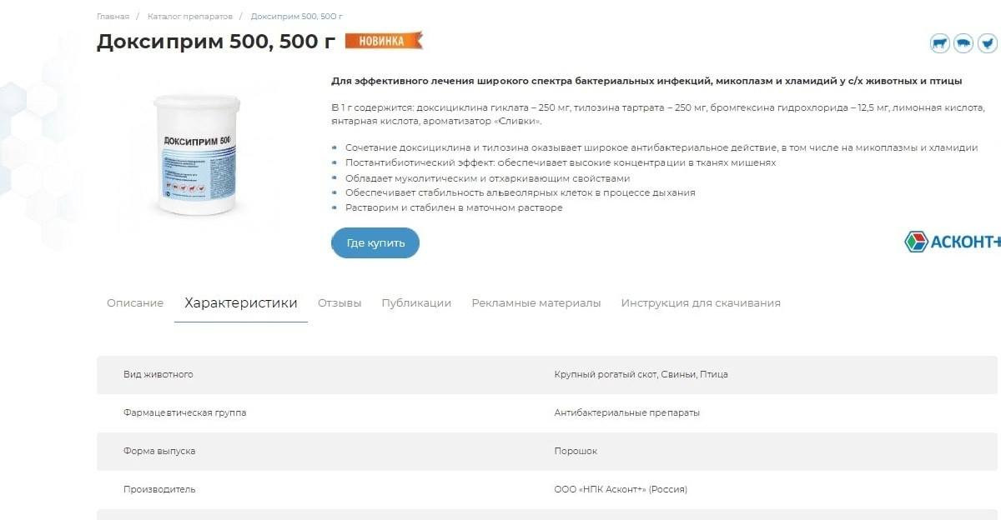Open the Доксиприм 500 product image

[198, 153]
